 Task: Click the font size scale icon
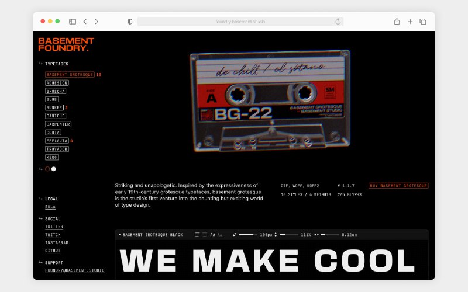pos(235,235)
